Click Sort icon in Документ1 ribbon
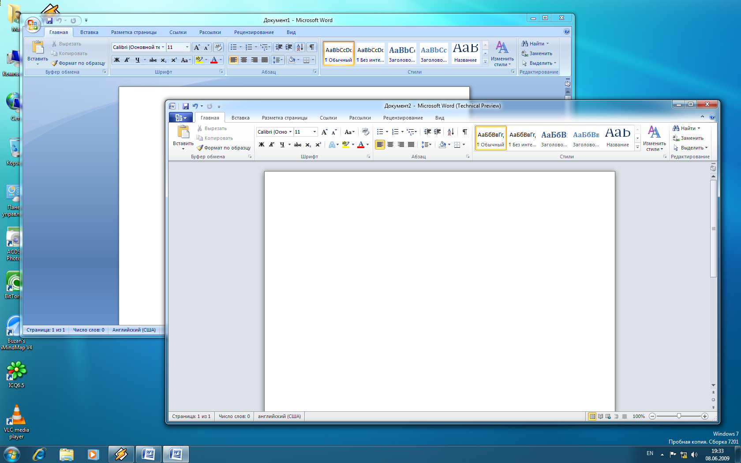 coord(300,47)
